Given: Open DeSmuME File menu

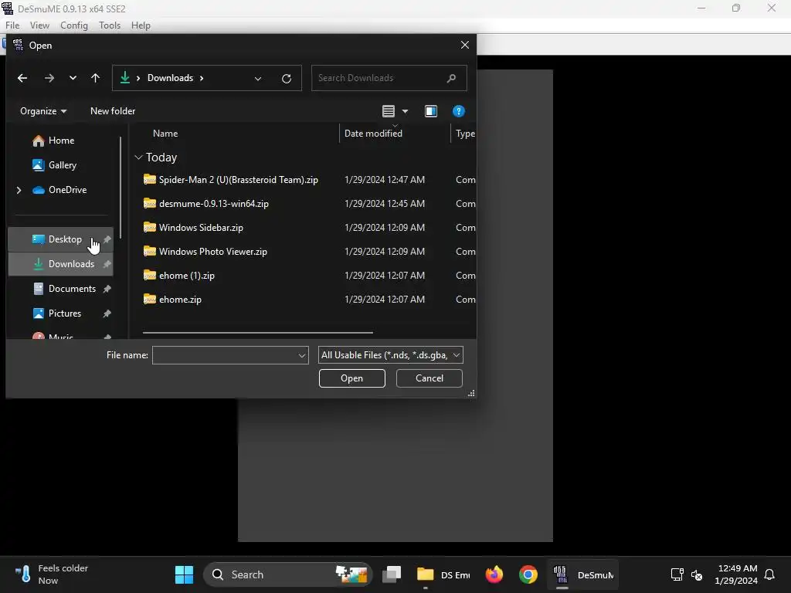Looking at the screenshot, I should [x=12, y=25].
